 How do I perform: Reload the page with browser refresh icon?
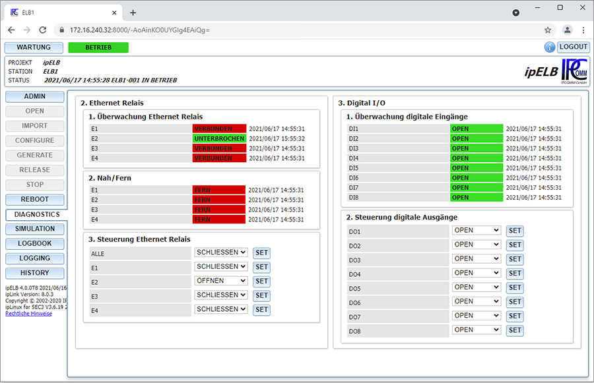[43, 30]
